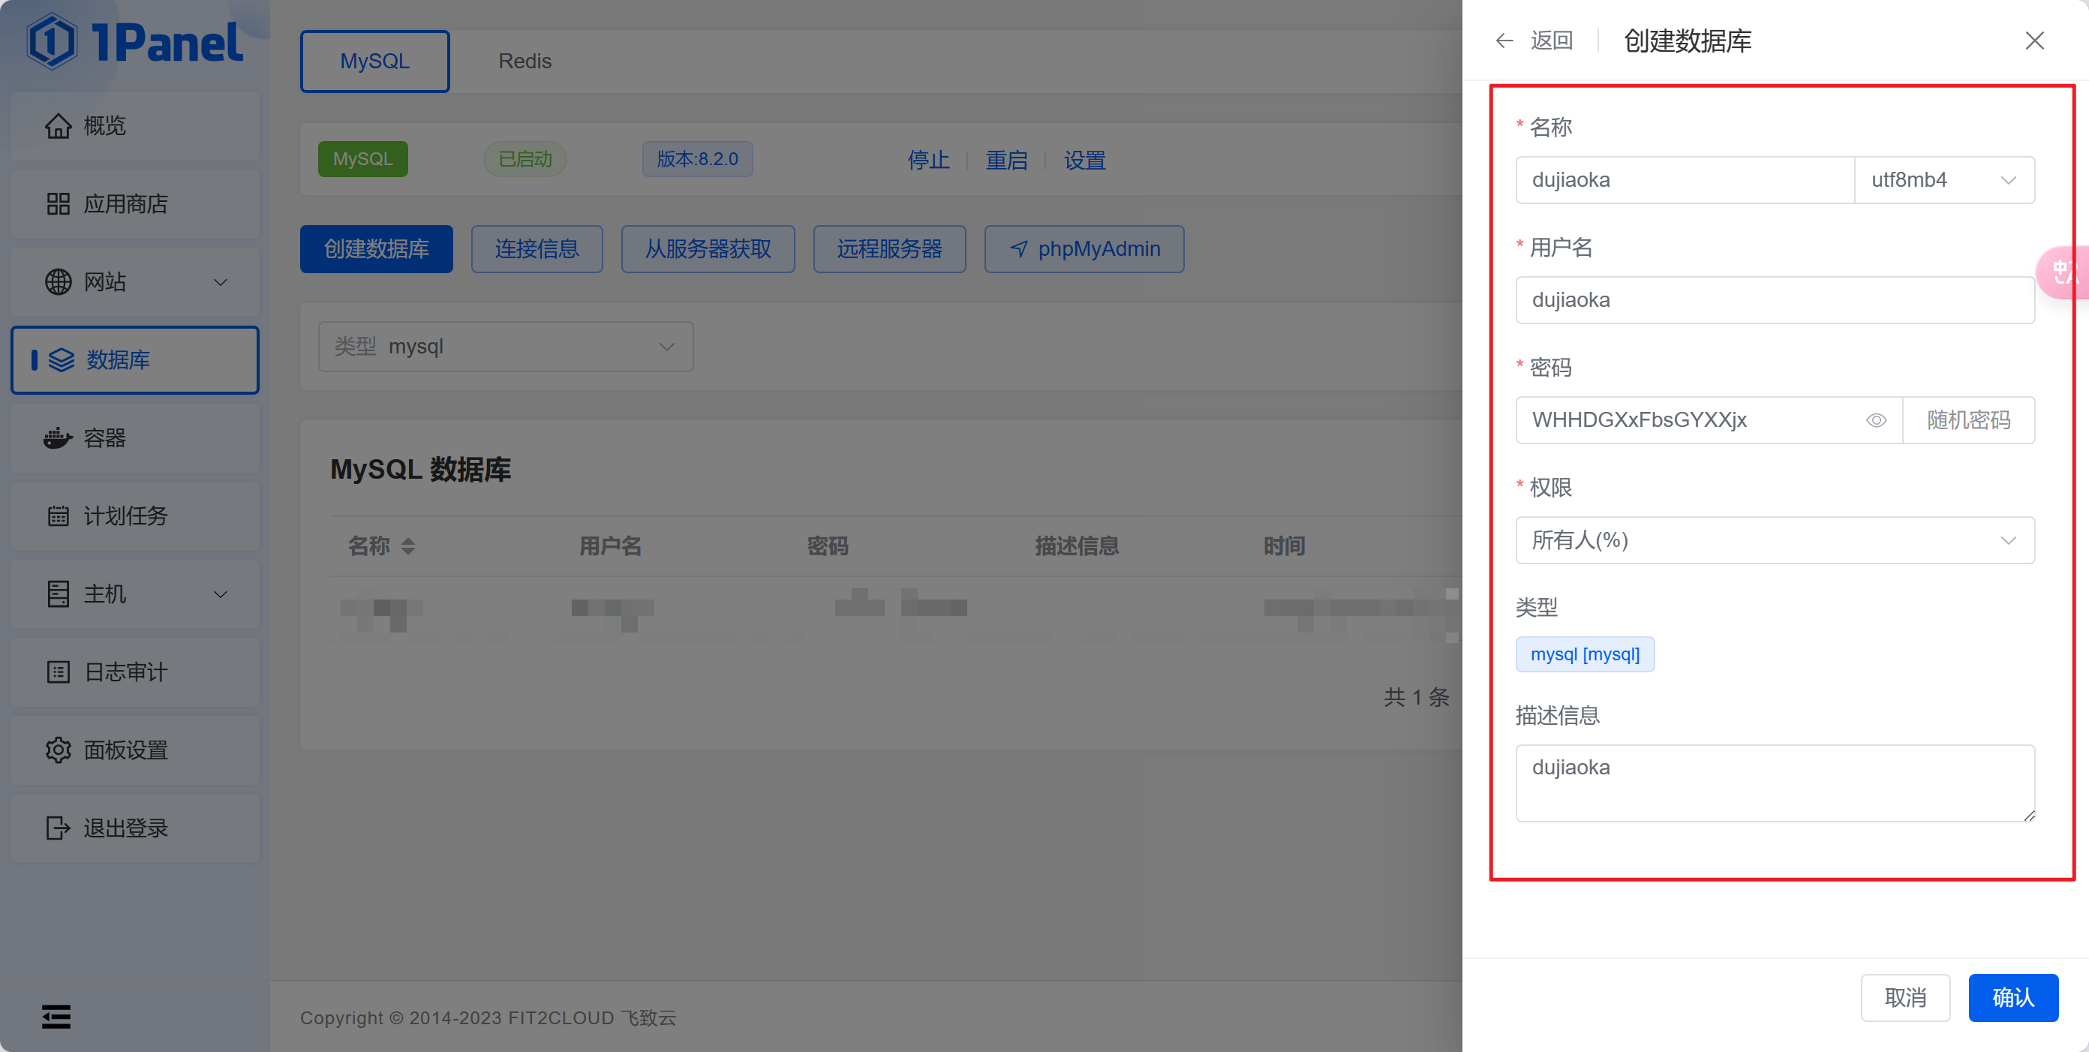Confirm database creation with 确认 button
This screenshot has width=2089, height=1052.
(x=2012, y=998)
